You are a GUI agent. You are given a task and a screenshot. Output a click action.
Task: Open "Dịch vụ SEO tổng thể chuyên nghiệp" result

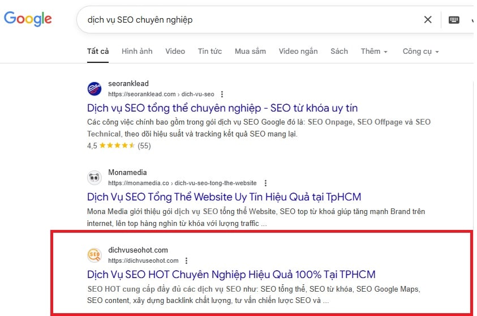click(x=222, y=108)
